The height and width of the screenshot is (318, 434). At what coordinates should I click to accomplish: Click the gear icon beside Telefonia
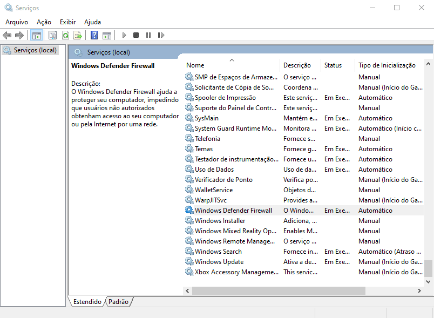coord(189,138)
